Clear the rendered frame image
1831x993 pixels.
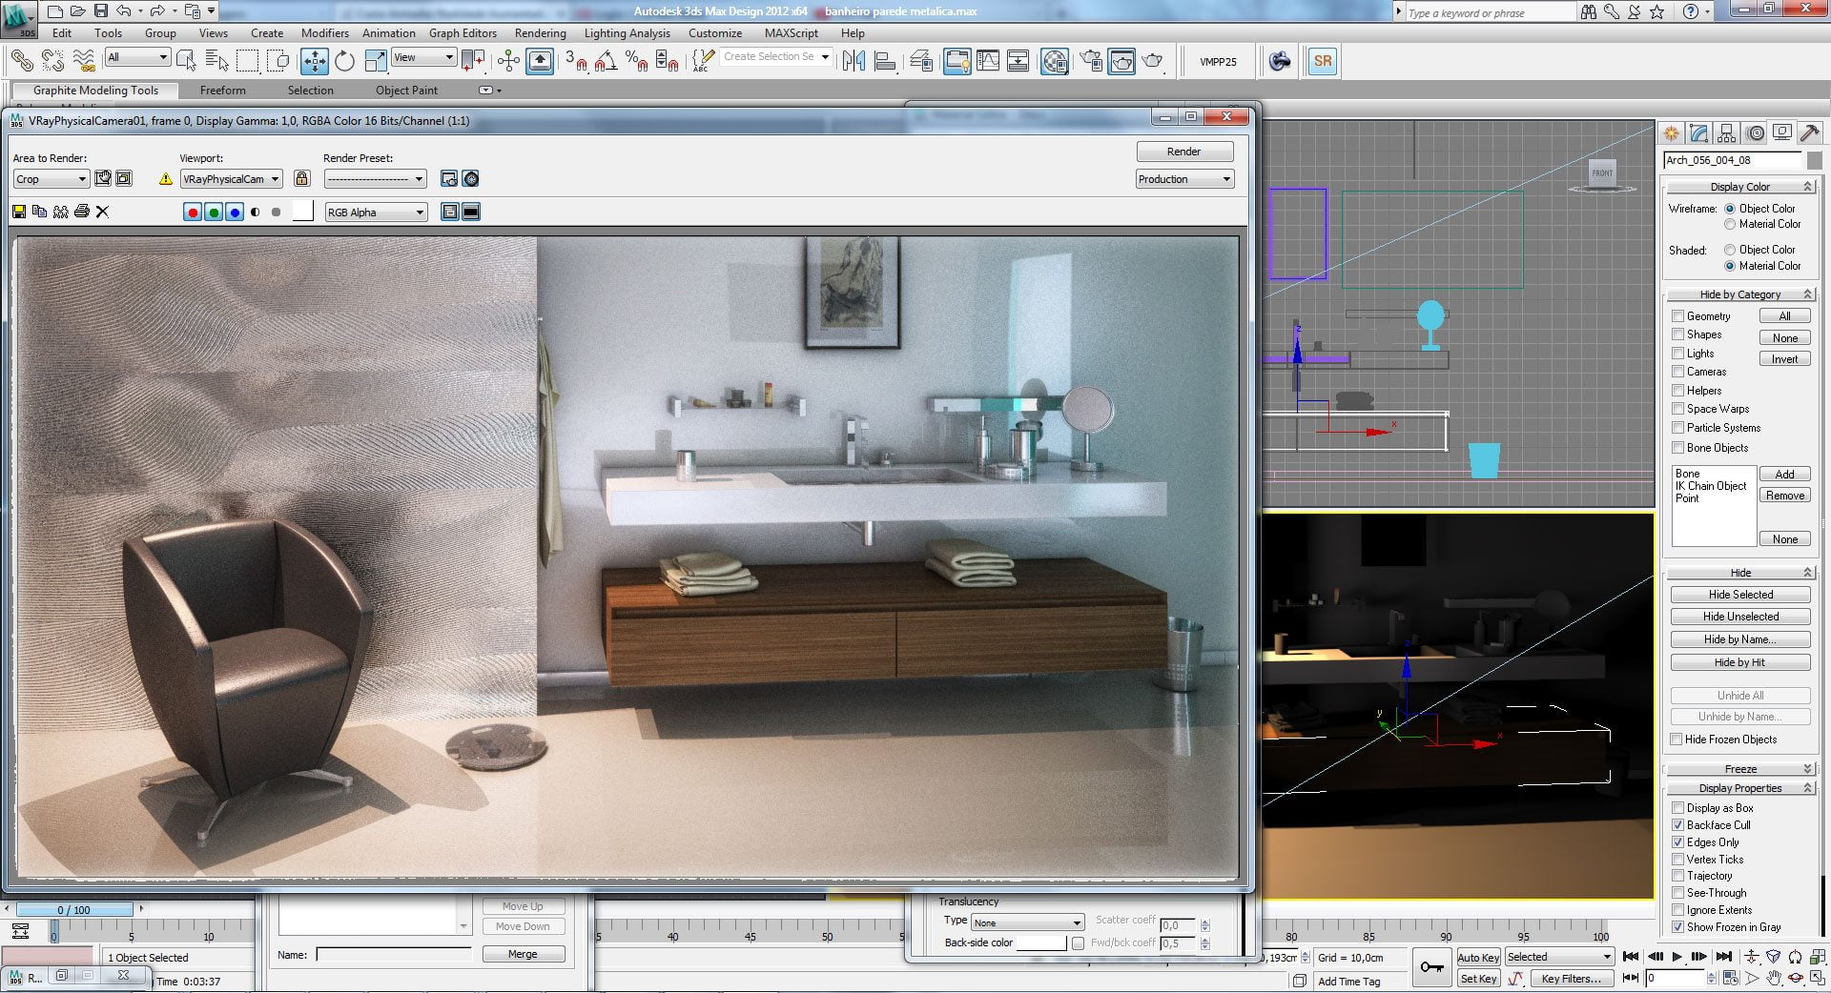click(x=102, y=212)
